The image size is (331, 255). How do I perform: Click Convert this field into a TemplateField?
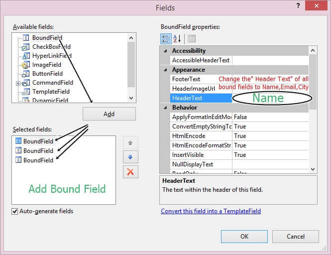211,211
